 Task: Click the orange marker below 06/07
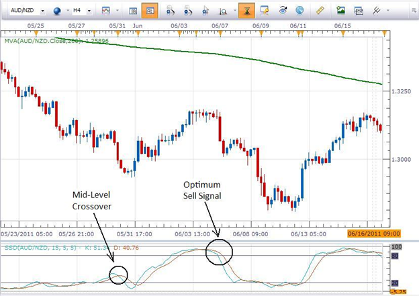(220, 34)
